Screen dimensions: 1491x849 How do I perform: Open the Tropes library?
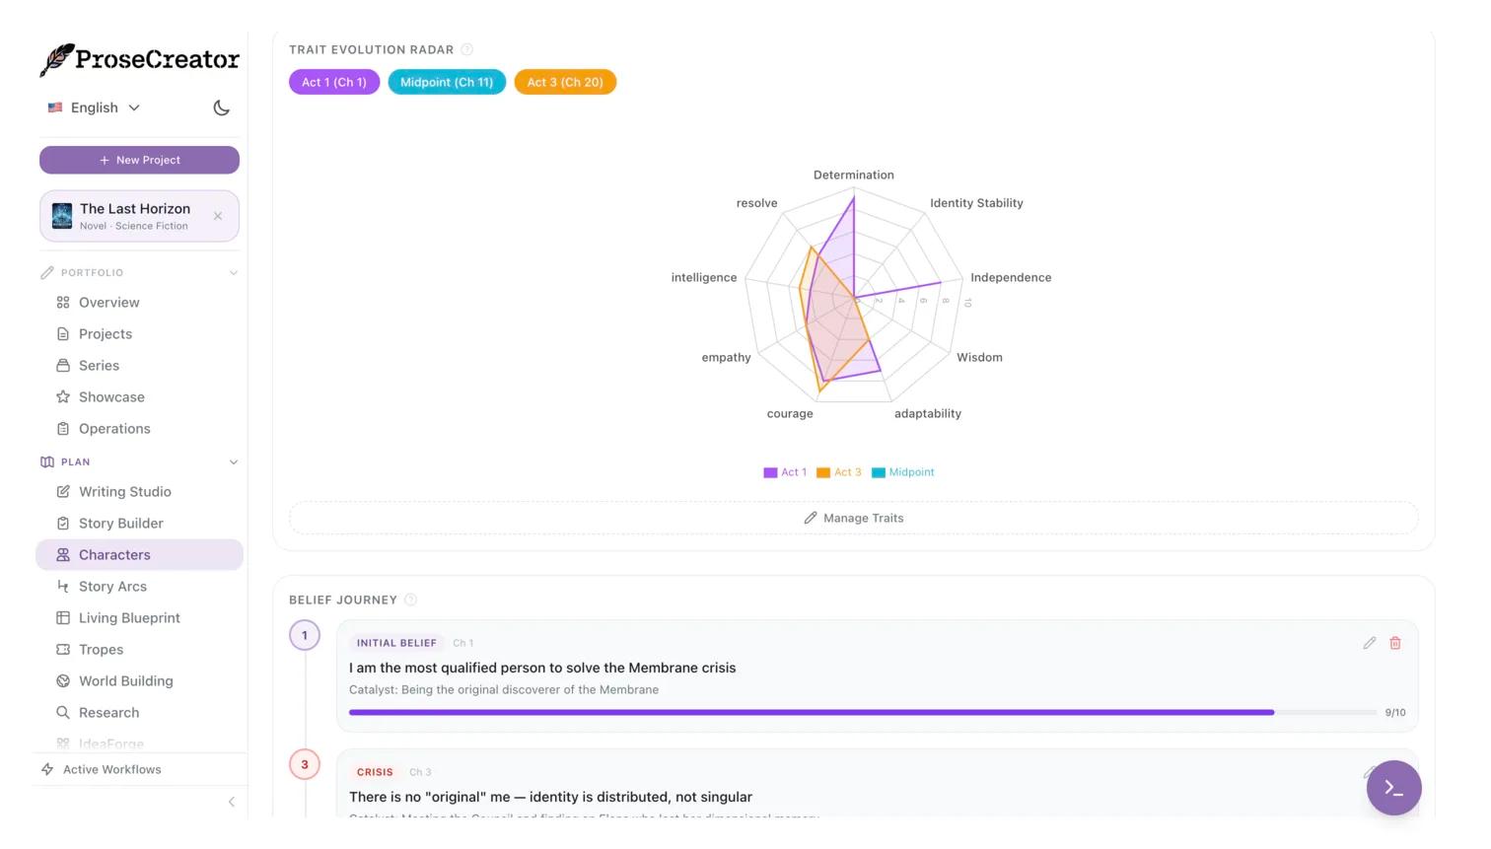pos(101,649)
